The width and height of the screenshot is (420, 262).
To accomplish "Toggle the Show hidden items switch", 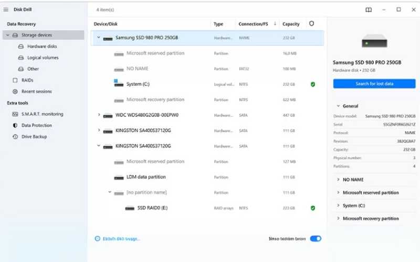I will pyautogui.click(x=316, y=238).
